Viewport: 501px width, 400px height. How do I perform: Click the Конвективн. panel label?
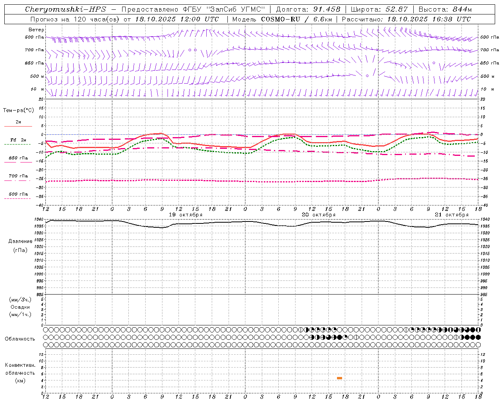(x=20, y=365)
